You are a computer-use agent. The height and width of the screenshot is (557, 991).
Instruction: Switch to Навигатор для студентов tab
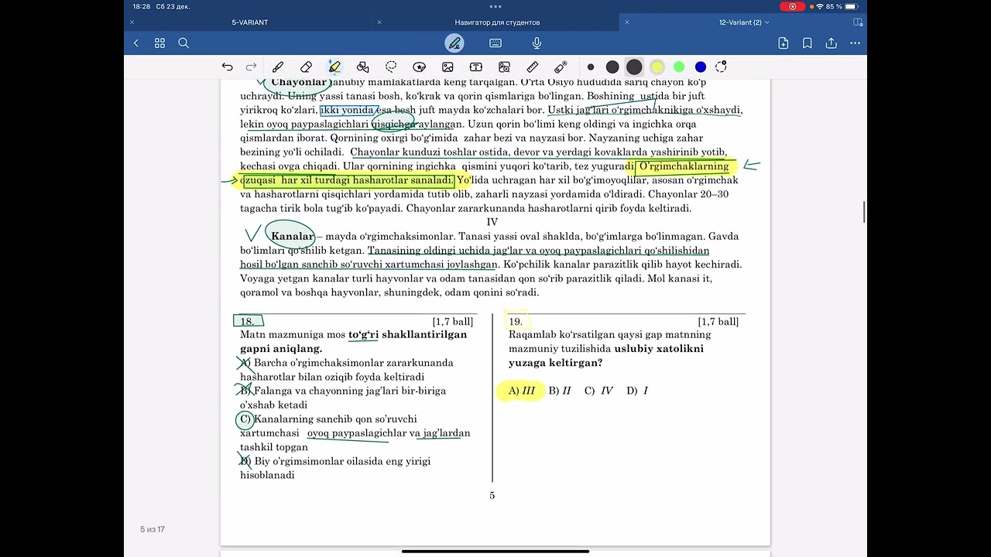[x=497, y=22]
